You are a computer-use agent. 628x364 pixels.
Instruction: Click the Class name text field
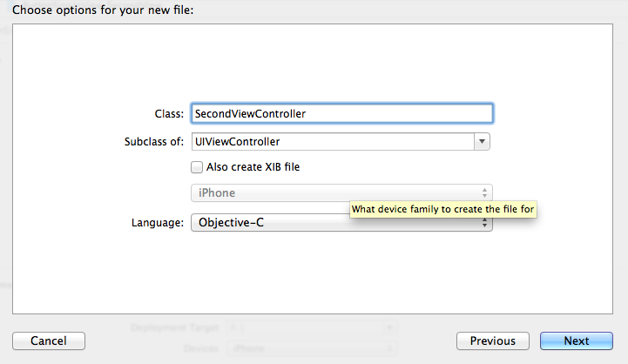coord(341,113)
